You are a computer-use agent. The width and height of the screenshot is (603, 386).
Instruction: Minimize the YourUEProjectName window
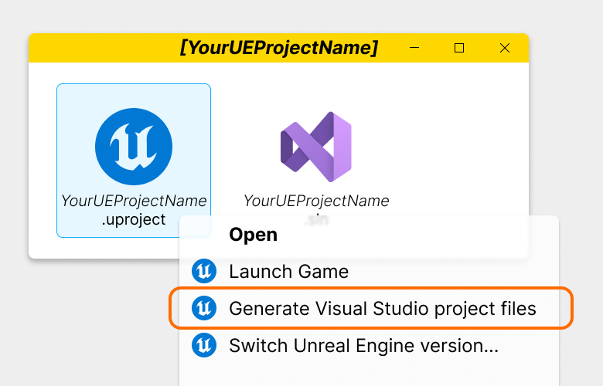coord(414,48)
